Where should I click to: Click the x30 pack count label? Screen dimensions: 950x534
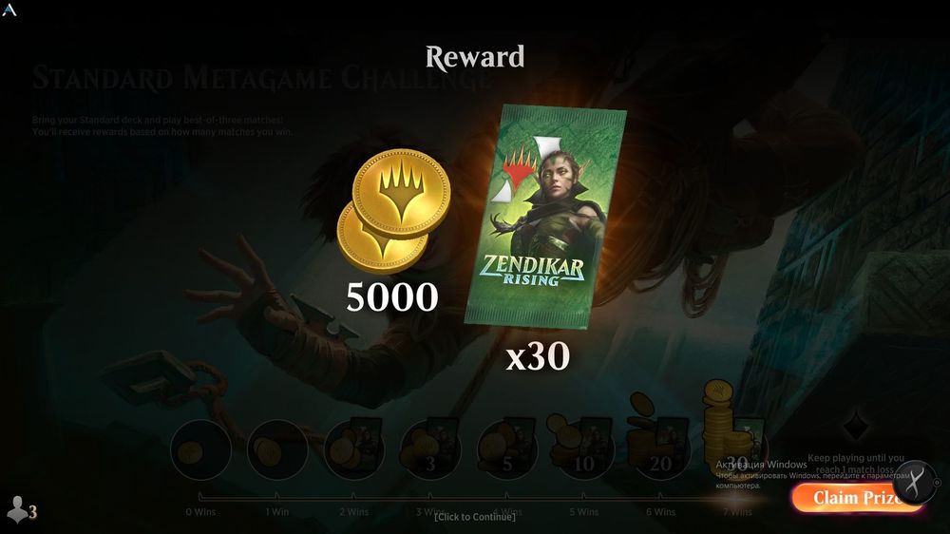click(538, 356)
